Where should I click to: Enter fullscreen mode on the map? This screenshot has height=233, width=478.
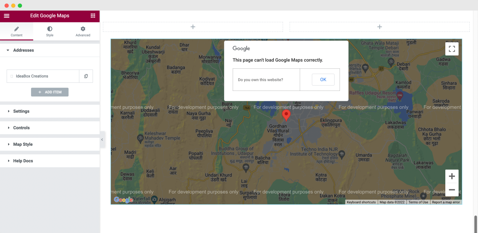452,49
